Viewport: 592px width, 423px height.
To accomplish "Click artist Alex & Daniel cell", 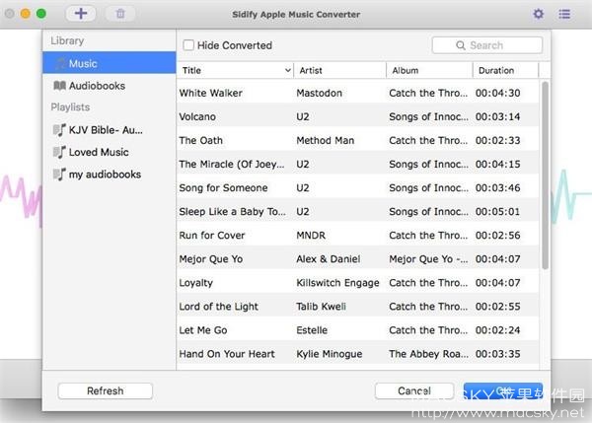I will tap(329, 259).
